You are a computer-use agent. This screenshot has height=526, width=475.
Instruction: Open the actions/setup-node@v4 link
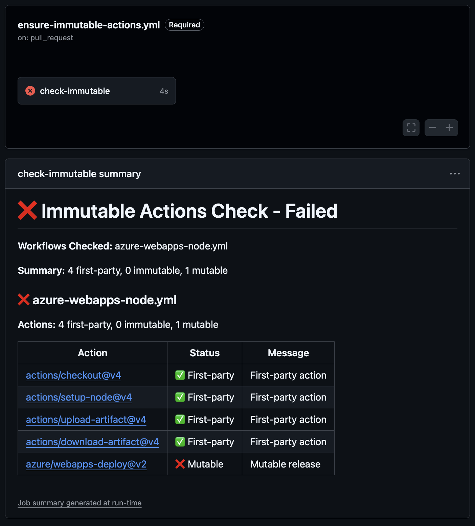[x=79, y=397]
